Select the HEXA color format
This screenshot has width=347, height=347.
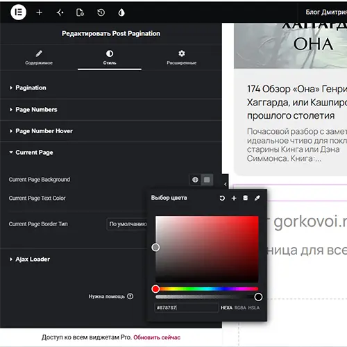226,307
